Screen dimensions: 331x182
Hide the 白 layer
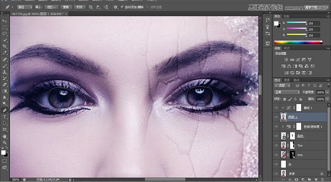click(276, 164)
